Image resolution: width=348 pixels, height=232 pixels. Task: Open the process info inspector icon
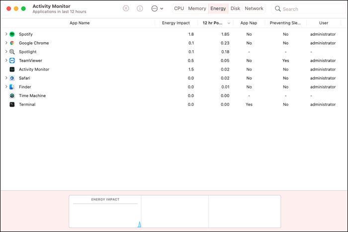pos(140,8)
